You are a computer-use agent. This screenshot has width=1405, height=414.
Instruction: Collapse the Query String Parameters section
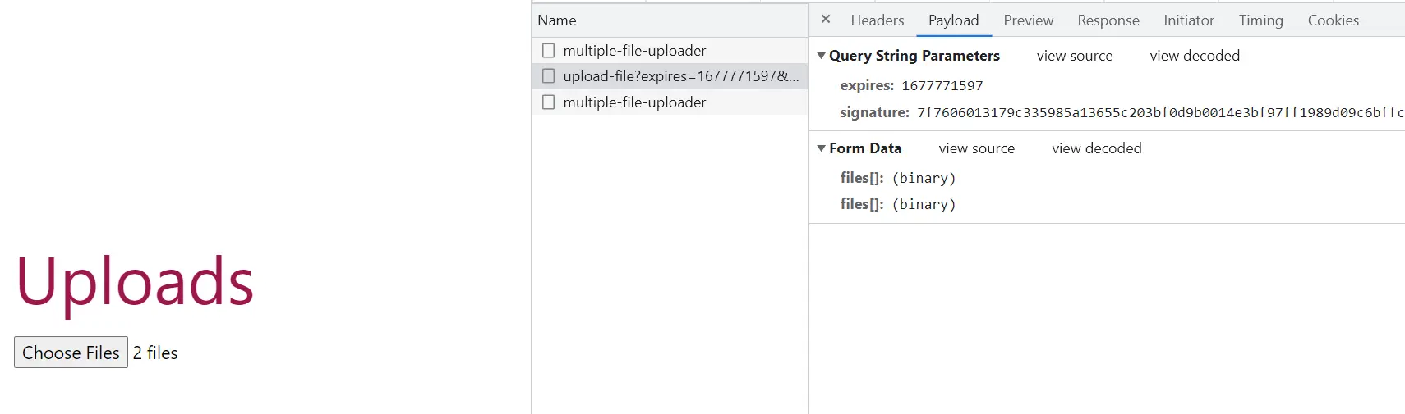tap(821, 56)
